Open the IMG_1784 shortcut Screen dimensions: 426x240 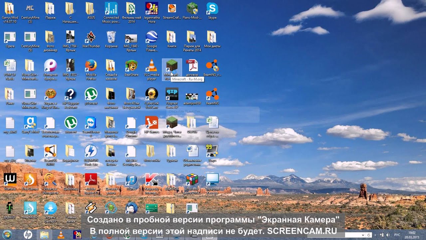[71, 41]
